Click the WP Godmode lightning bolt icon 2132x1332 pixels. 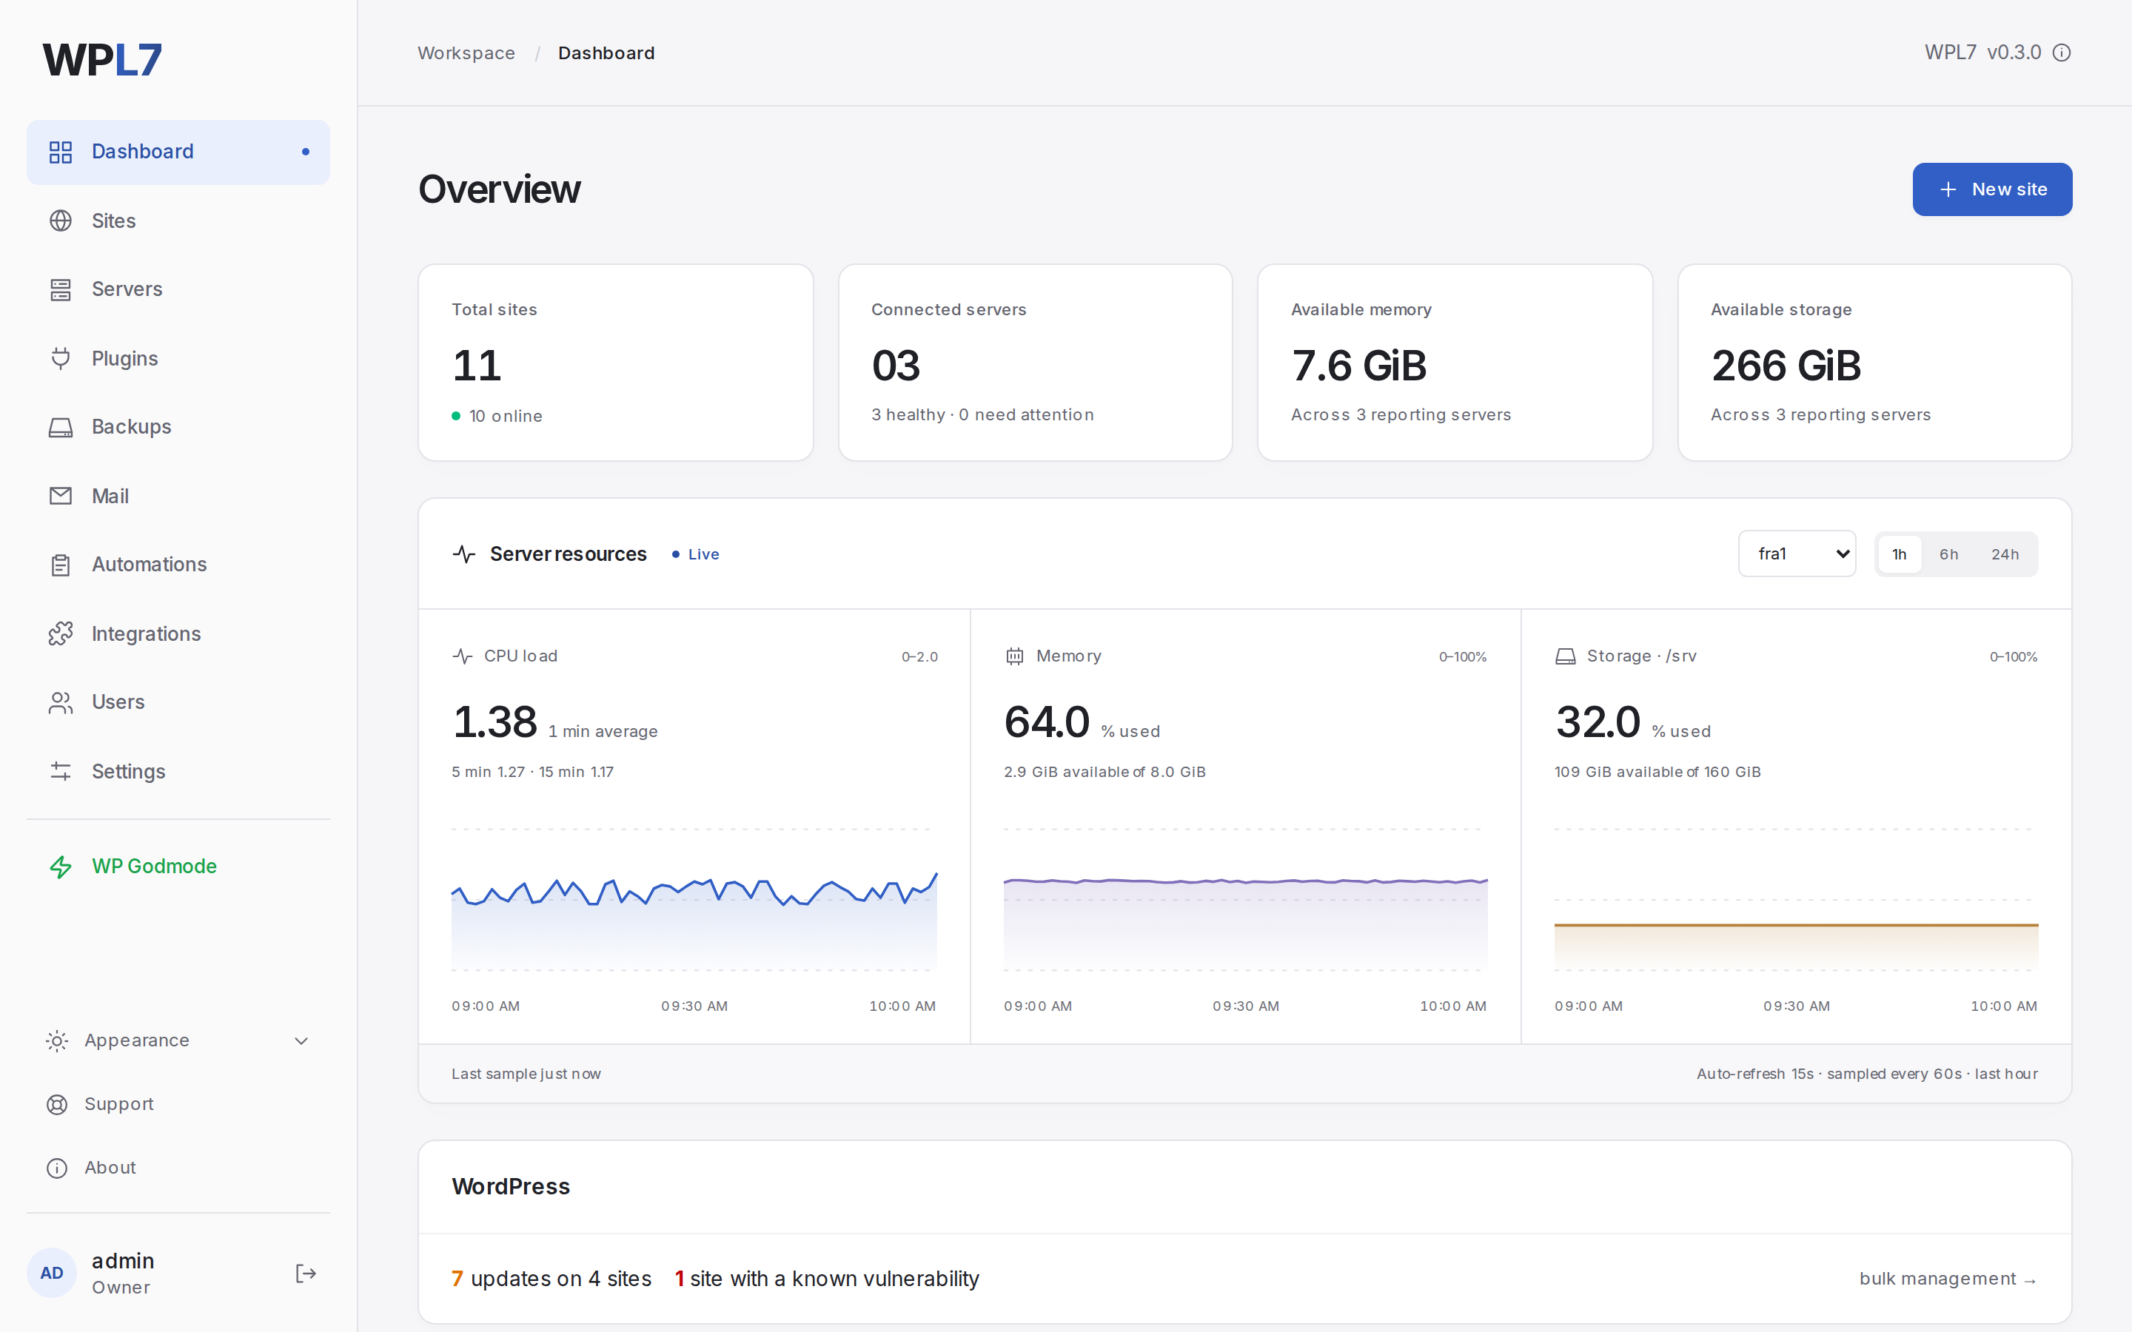click(x=60, y=867)
